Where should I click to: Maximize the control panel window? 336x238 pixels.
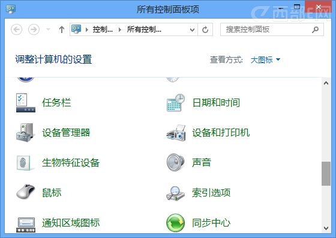pyautogui.click(x=297, y=7)
